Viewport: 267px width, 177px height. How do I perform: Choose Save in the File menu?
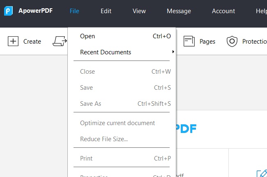click(x=87, y=88)
